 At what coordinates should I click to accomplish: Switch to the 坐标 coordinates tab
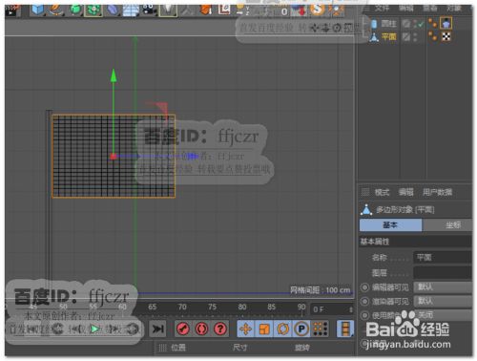pyautogui.click(x=447, y=225)
